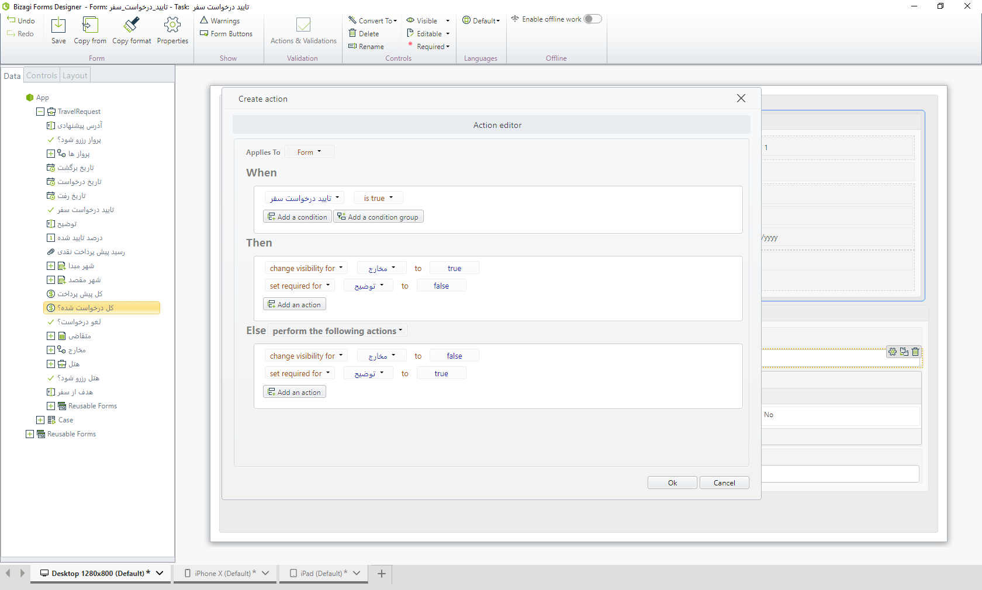Expand the شهر مبدا node

tap(51, 266)
